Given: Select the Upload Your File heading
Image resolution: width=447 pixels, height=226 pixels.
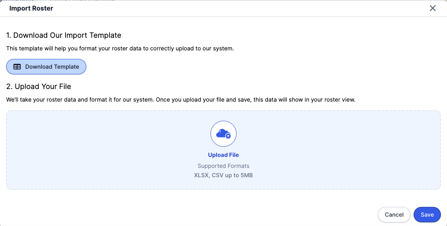Looking at the screenshot, I should (39, 87).
